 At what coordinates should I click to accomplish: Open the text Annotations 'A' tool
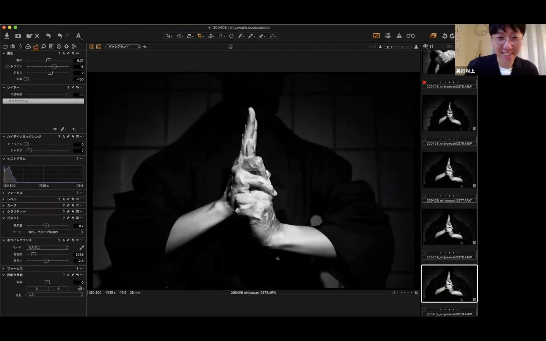(78, 36)
